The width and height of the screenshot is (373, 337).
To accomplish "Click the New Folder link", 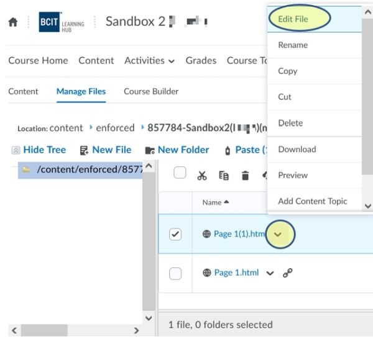I will click(183, 150).
